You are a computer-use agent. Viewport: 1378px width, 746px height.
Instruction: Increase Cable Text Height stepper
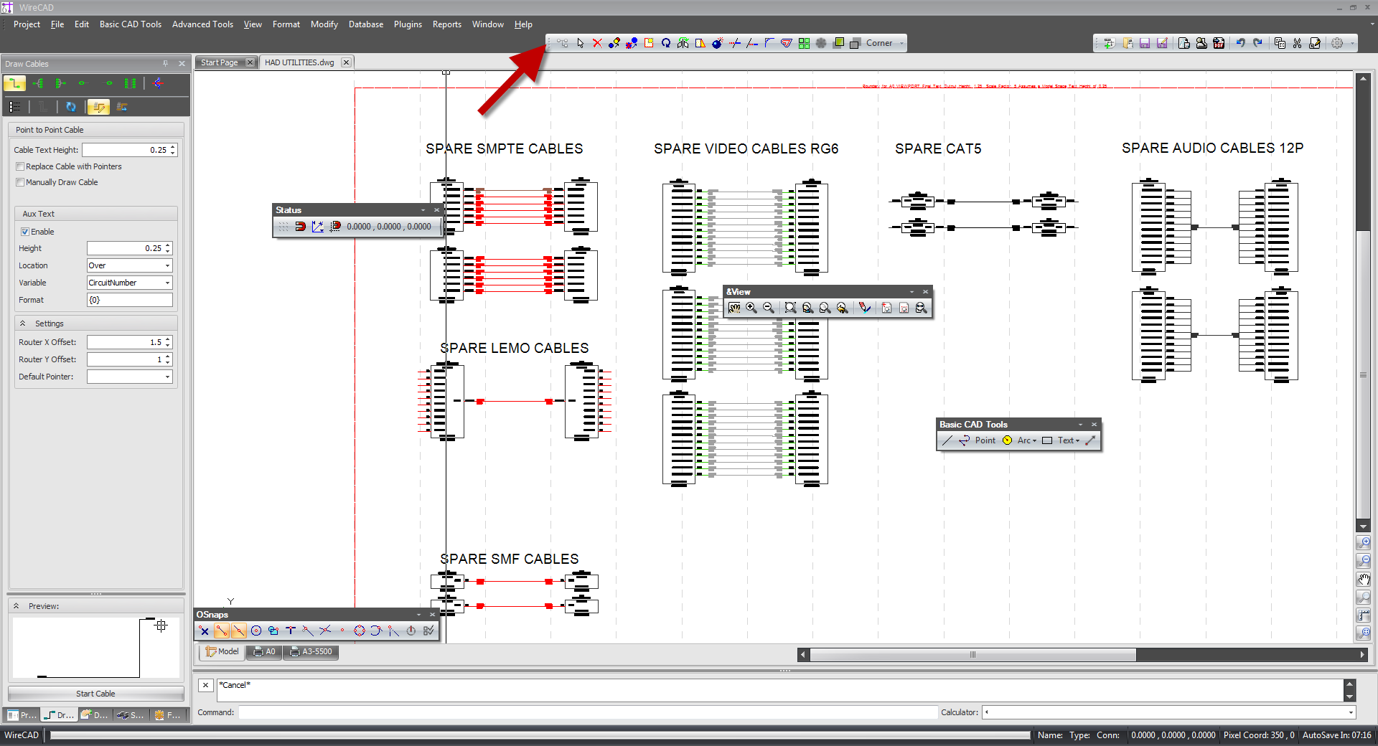click(173, 147)
